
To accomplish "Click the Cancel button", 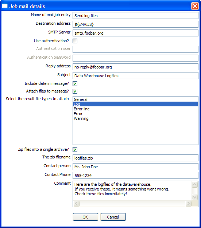I will pyautogui.click(x=113, y=217).
